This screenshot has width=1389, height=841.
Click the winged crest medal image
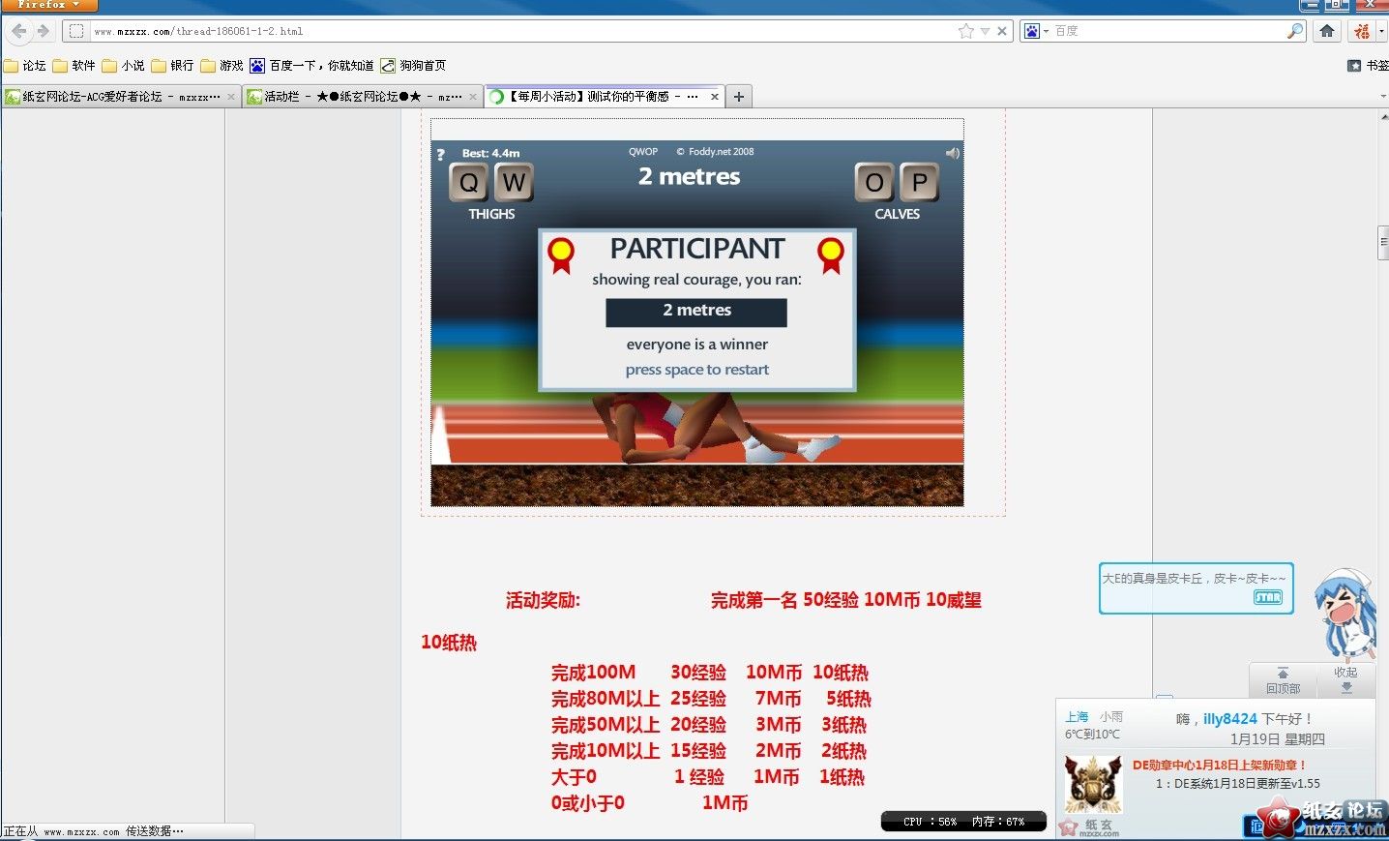[x=1093, y=784]
